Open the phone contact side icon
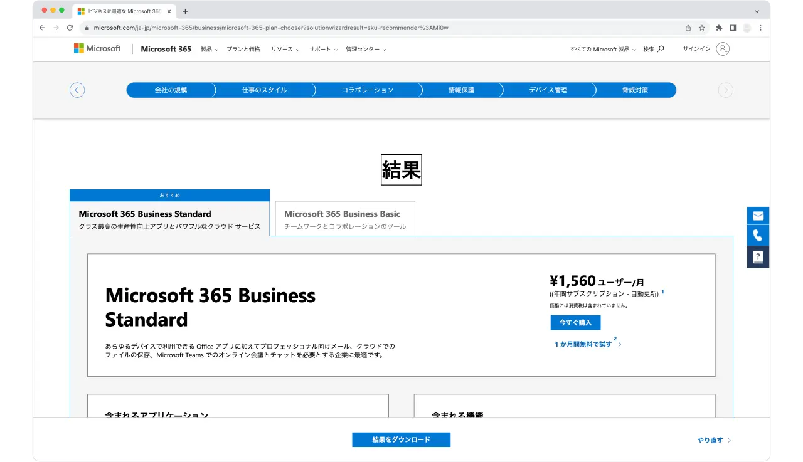Screen dimensions: 803x462 coord(758,236)
